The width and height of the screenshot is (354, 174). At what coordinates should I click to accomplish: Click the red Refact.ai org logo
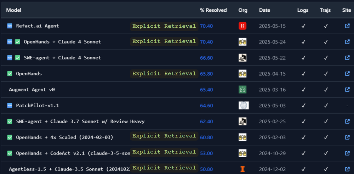coord(242,26)
